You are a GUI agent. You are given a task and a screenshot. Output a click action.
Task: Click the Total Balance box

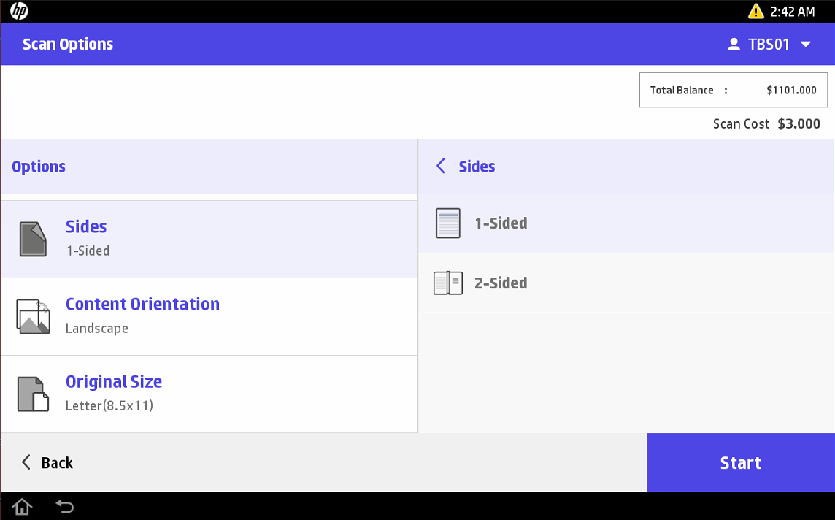733,91
